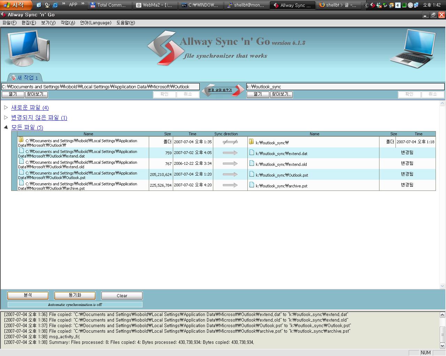
Task: Click the k:\outlook_sync target path field
Action: (345, 87)
